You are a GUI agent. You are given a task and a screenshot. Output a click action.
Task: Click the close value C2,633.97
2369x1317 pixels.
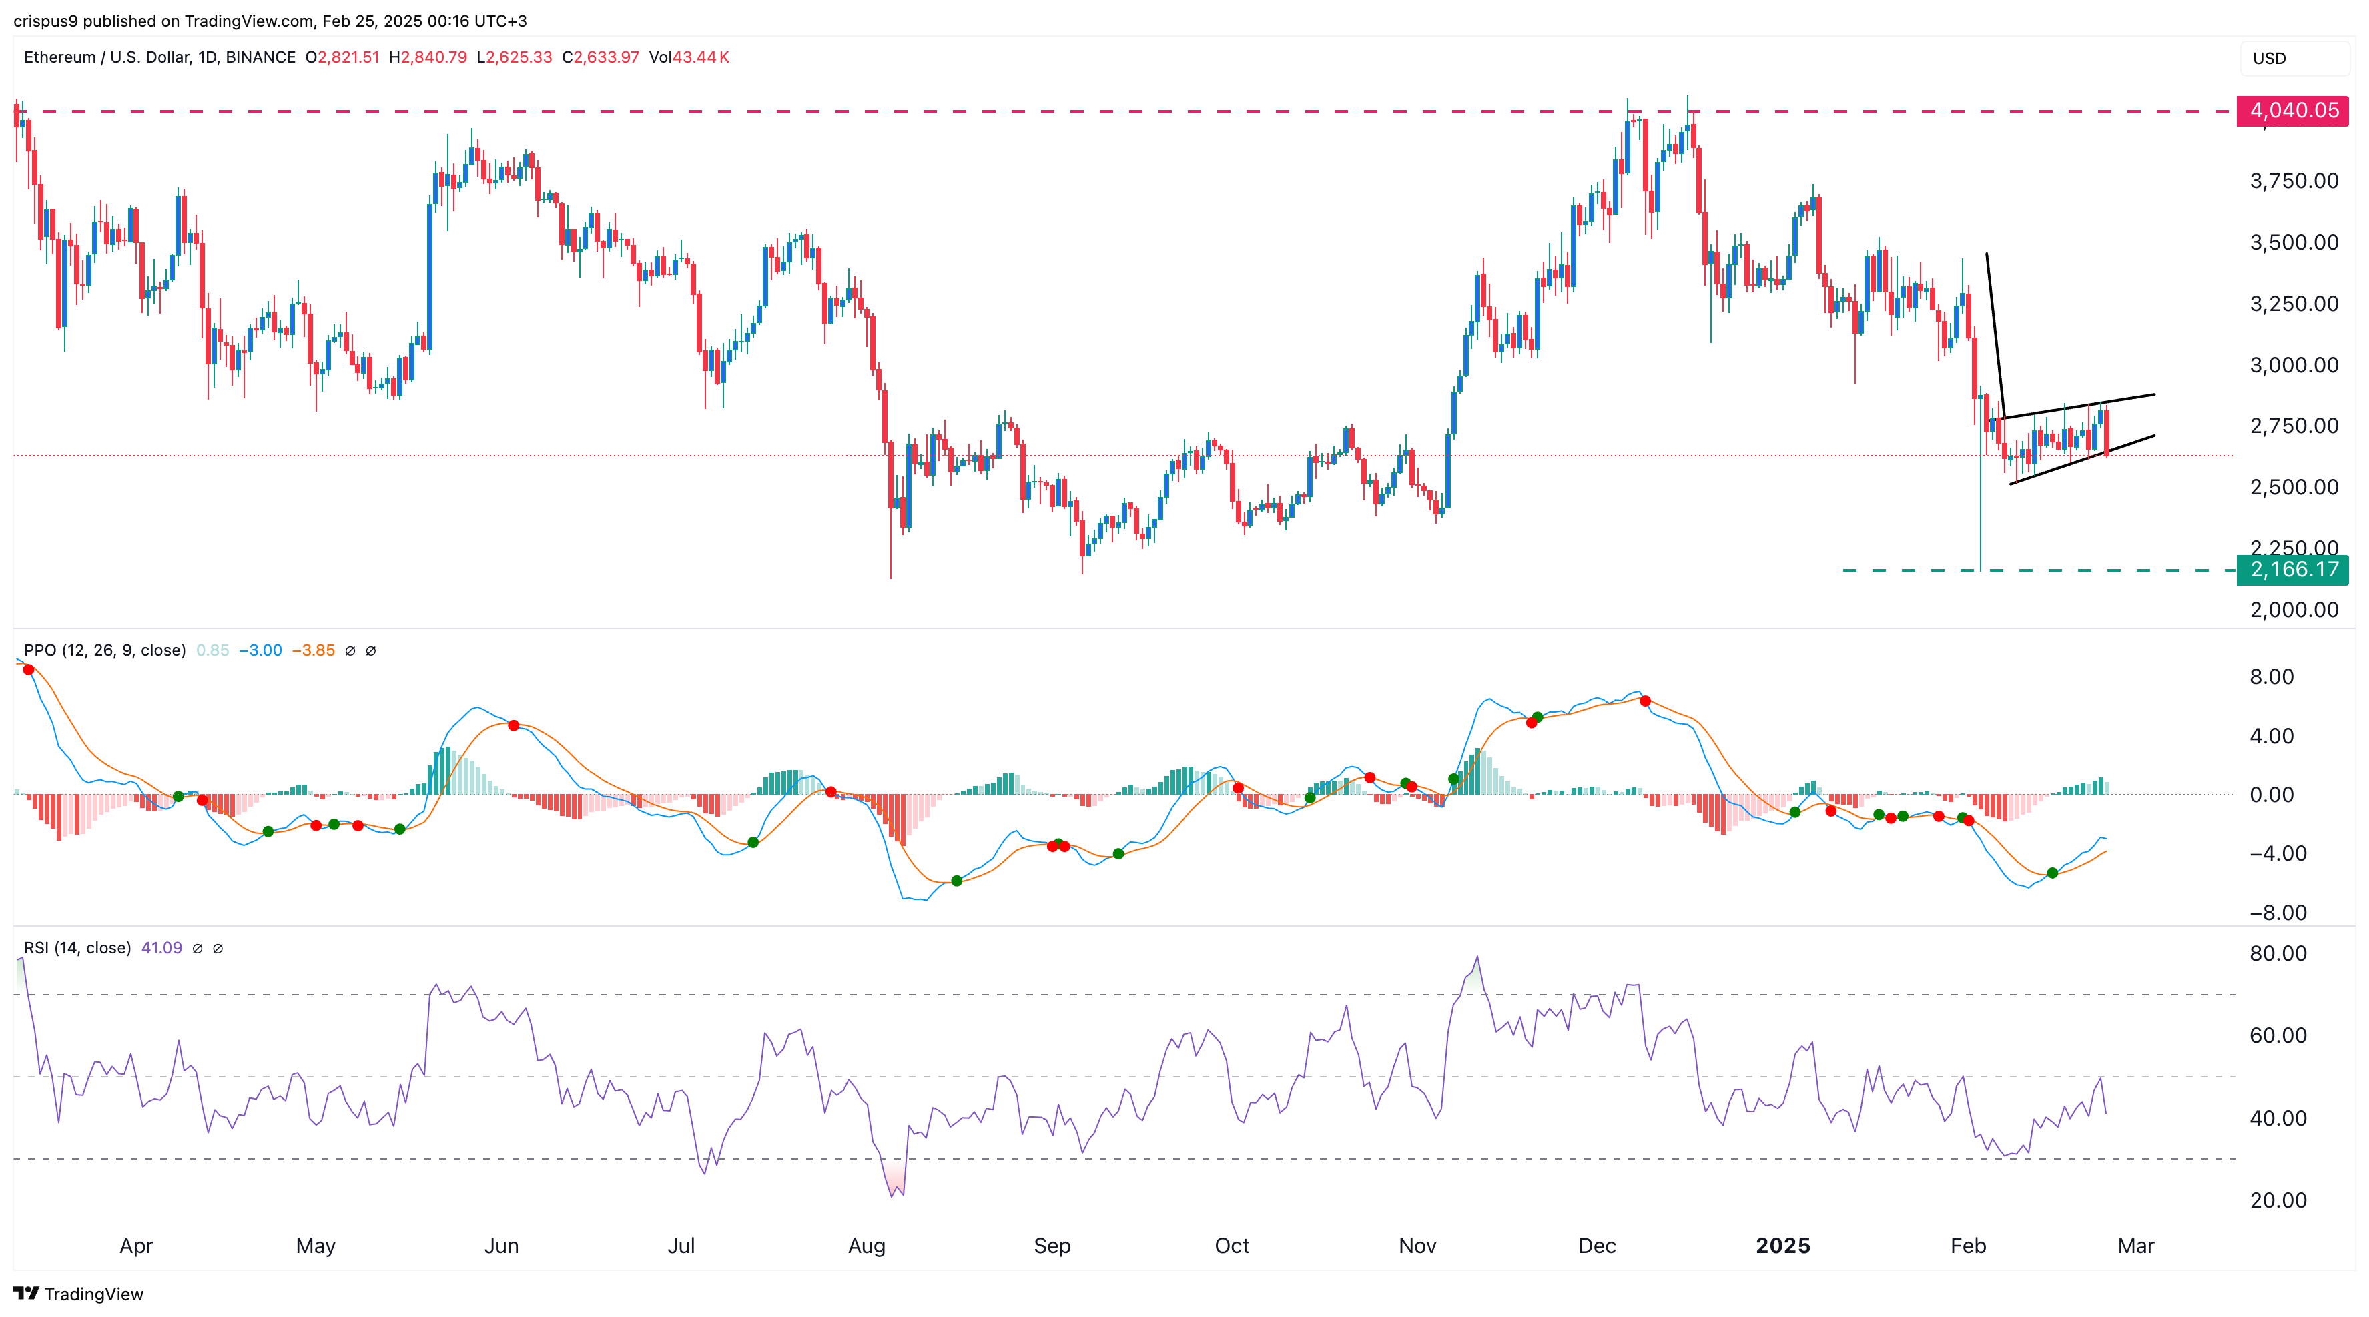[x=601, y=57]
